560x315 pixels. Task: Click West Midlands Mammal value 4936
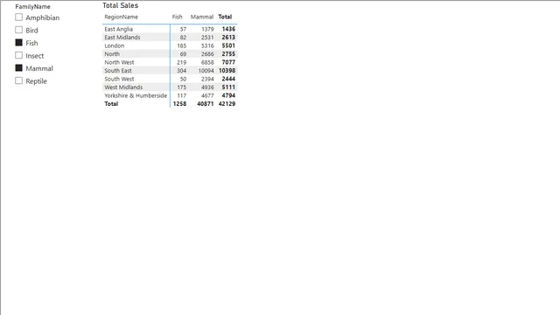(207, 87)
